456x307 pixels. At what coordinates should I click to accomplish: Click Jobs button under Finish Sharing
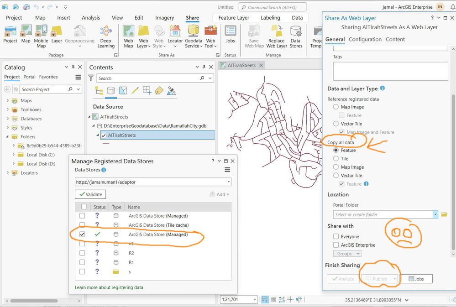416,279
